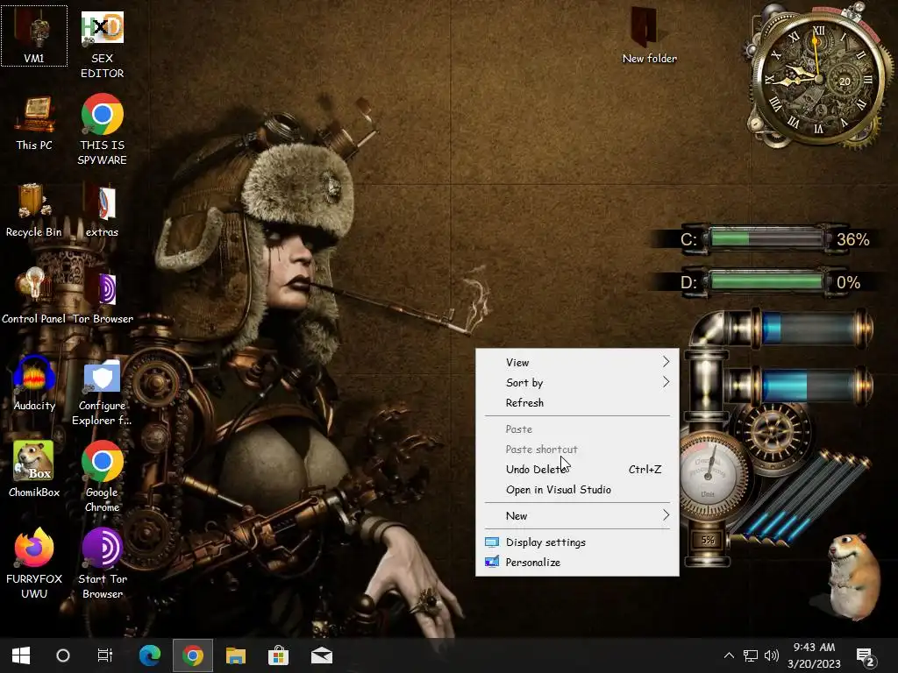Click the C: drive usage bar

(766, 238)
